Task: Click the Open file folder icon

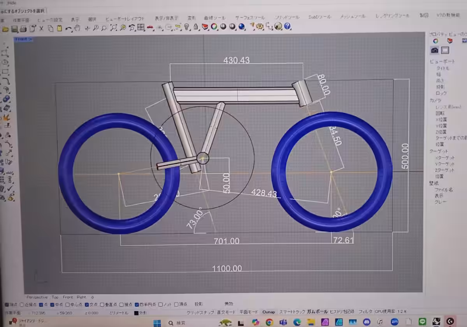Action: point(5,28)
